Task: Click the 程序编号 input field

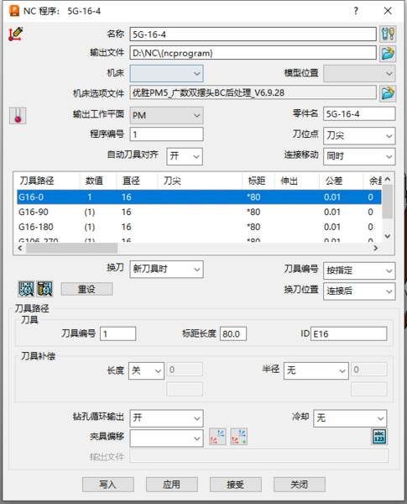Action: pos(166,134)
